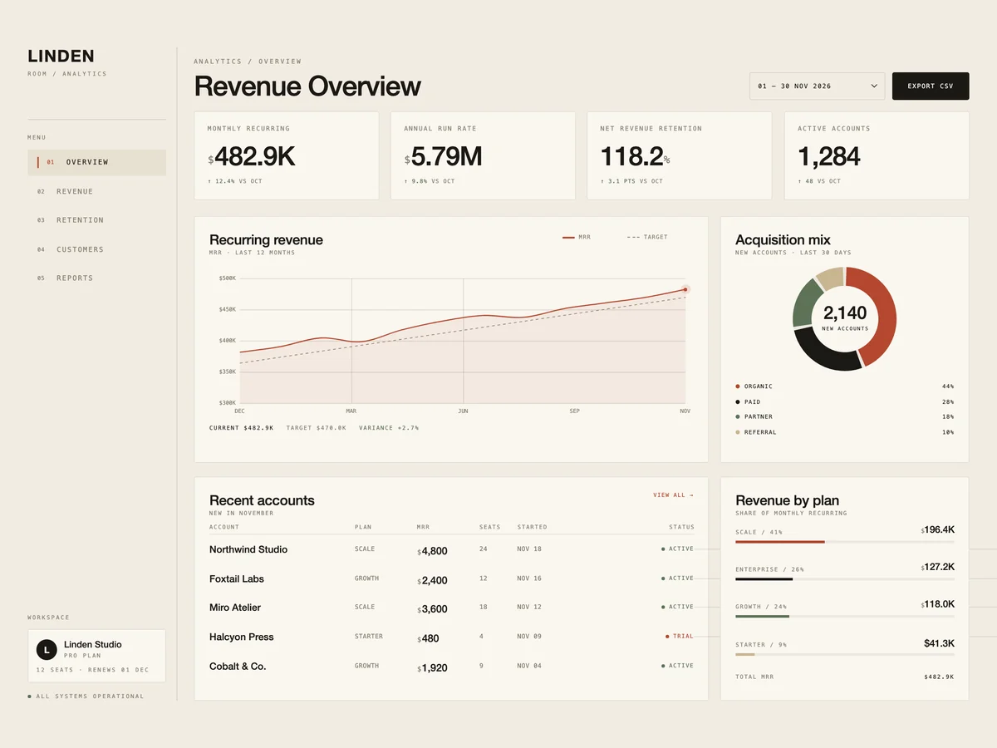Viewport: 997px width, 748px height.
Task: Open the date range dropdown
Action: tap(817, 86)
